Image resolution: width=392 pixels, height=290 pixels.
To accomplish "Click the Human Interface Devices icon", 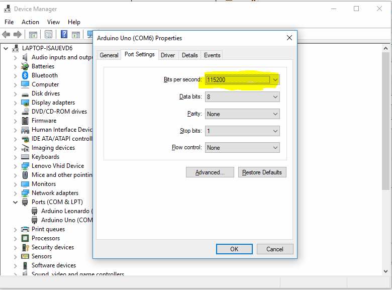I will point(25,130).
